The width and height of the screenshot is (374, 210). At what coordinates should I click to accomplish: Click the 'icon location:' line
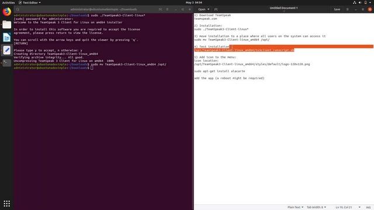click(x=206, y=61)
